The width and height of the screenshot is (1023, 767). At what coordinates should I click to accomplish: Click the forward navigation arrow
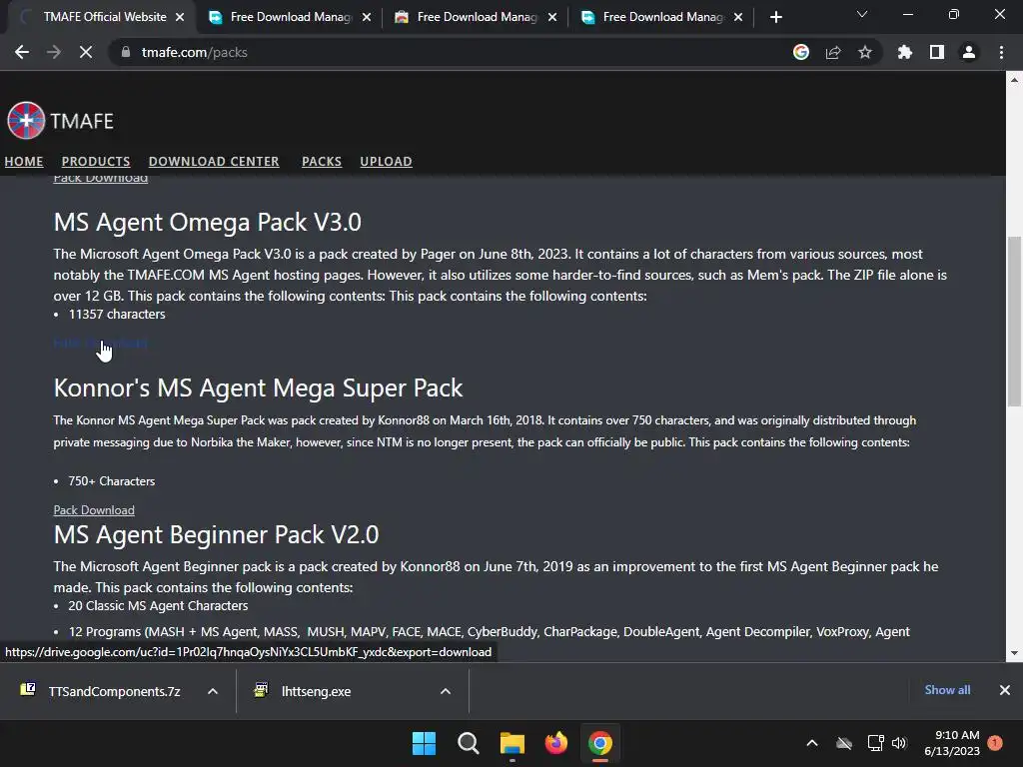54,52
